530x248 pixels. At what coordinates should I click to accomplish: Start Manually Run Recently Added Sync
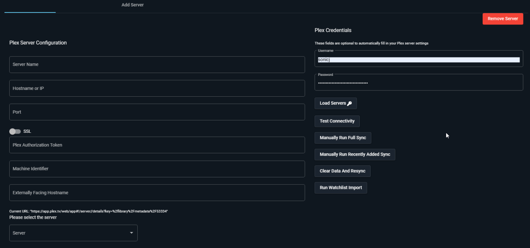(x=355, y=154)
